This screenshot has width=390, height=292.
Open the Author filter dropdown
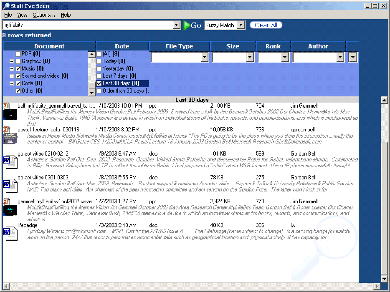tap(340, 57)
